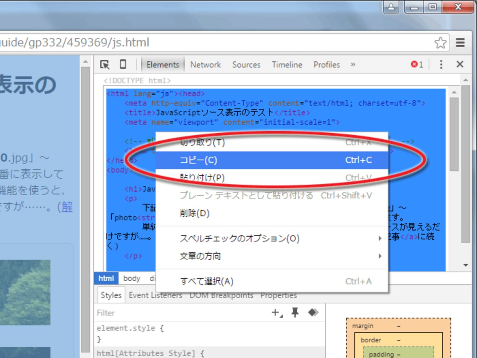Switch to the Sources tab
This screenshot has height=358, width=477.
(246, 64)
